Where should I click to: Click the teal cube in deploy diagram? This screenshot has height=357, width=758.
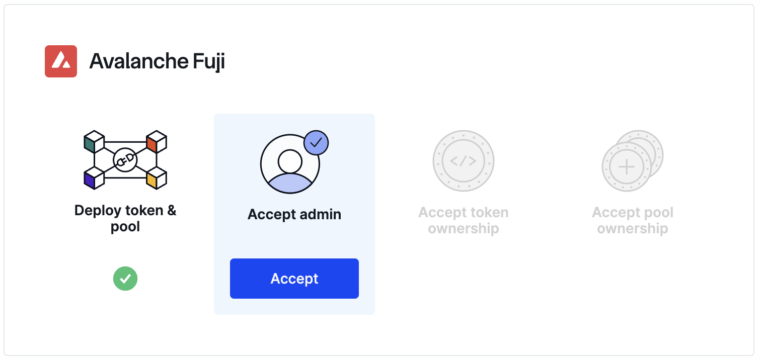[93, 142]
